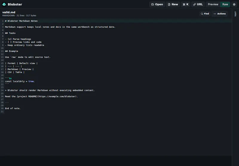239x166 pixels.
Task: Click the '| Format | Default view |' line
Action: (x=21, y=63)
